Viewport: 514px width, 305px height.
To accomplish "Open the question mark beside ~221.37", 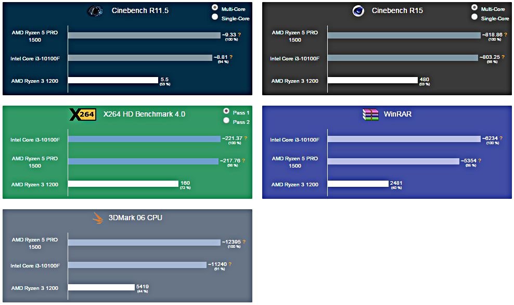I will 246,138.
